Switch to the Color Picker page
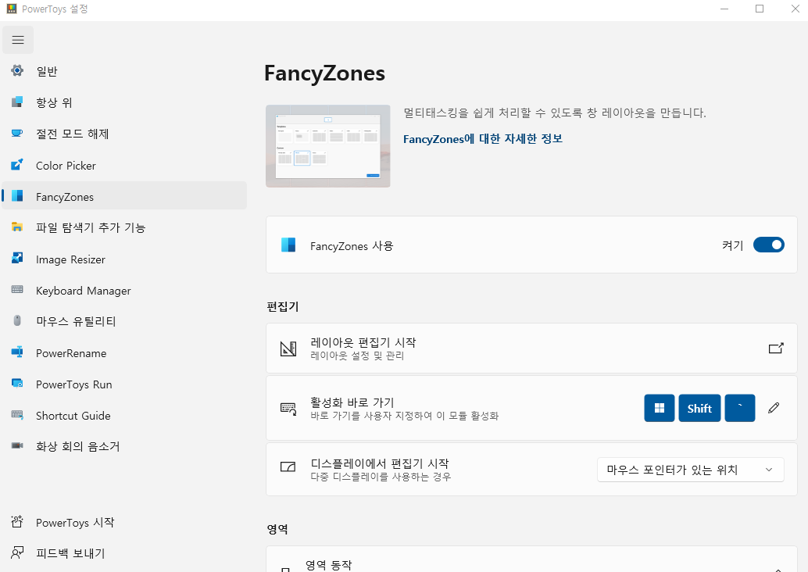The height and width of the screenshot is (572, 808). coord(124,166)
